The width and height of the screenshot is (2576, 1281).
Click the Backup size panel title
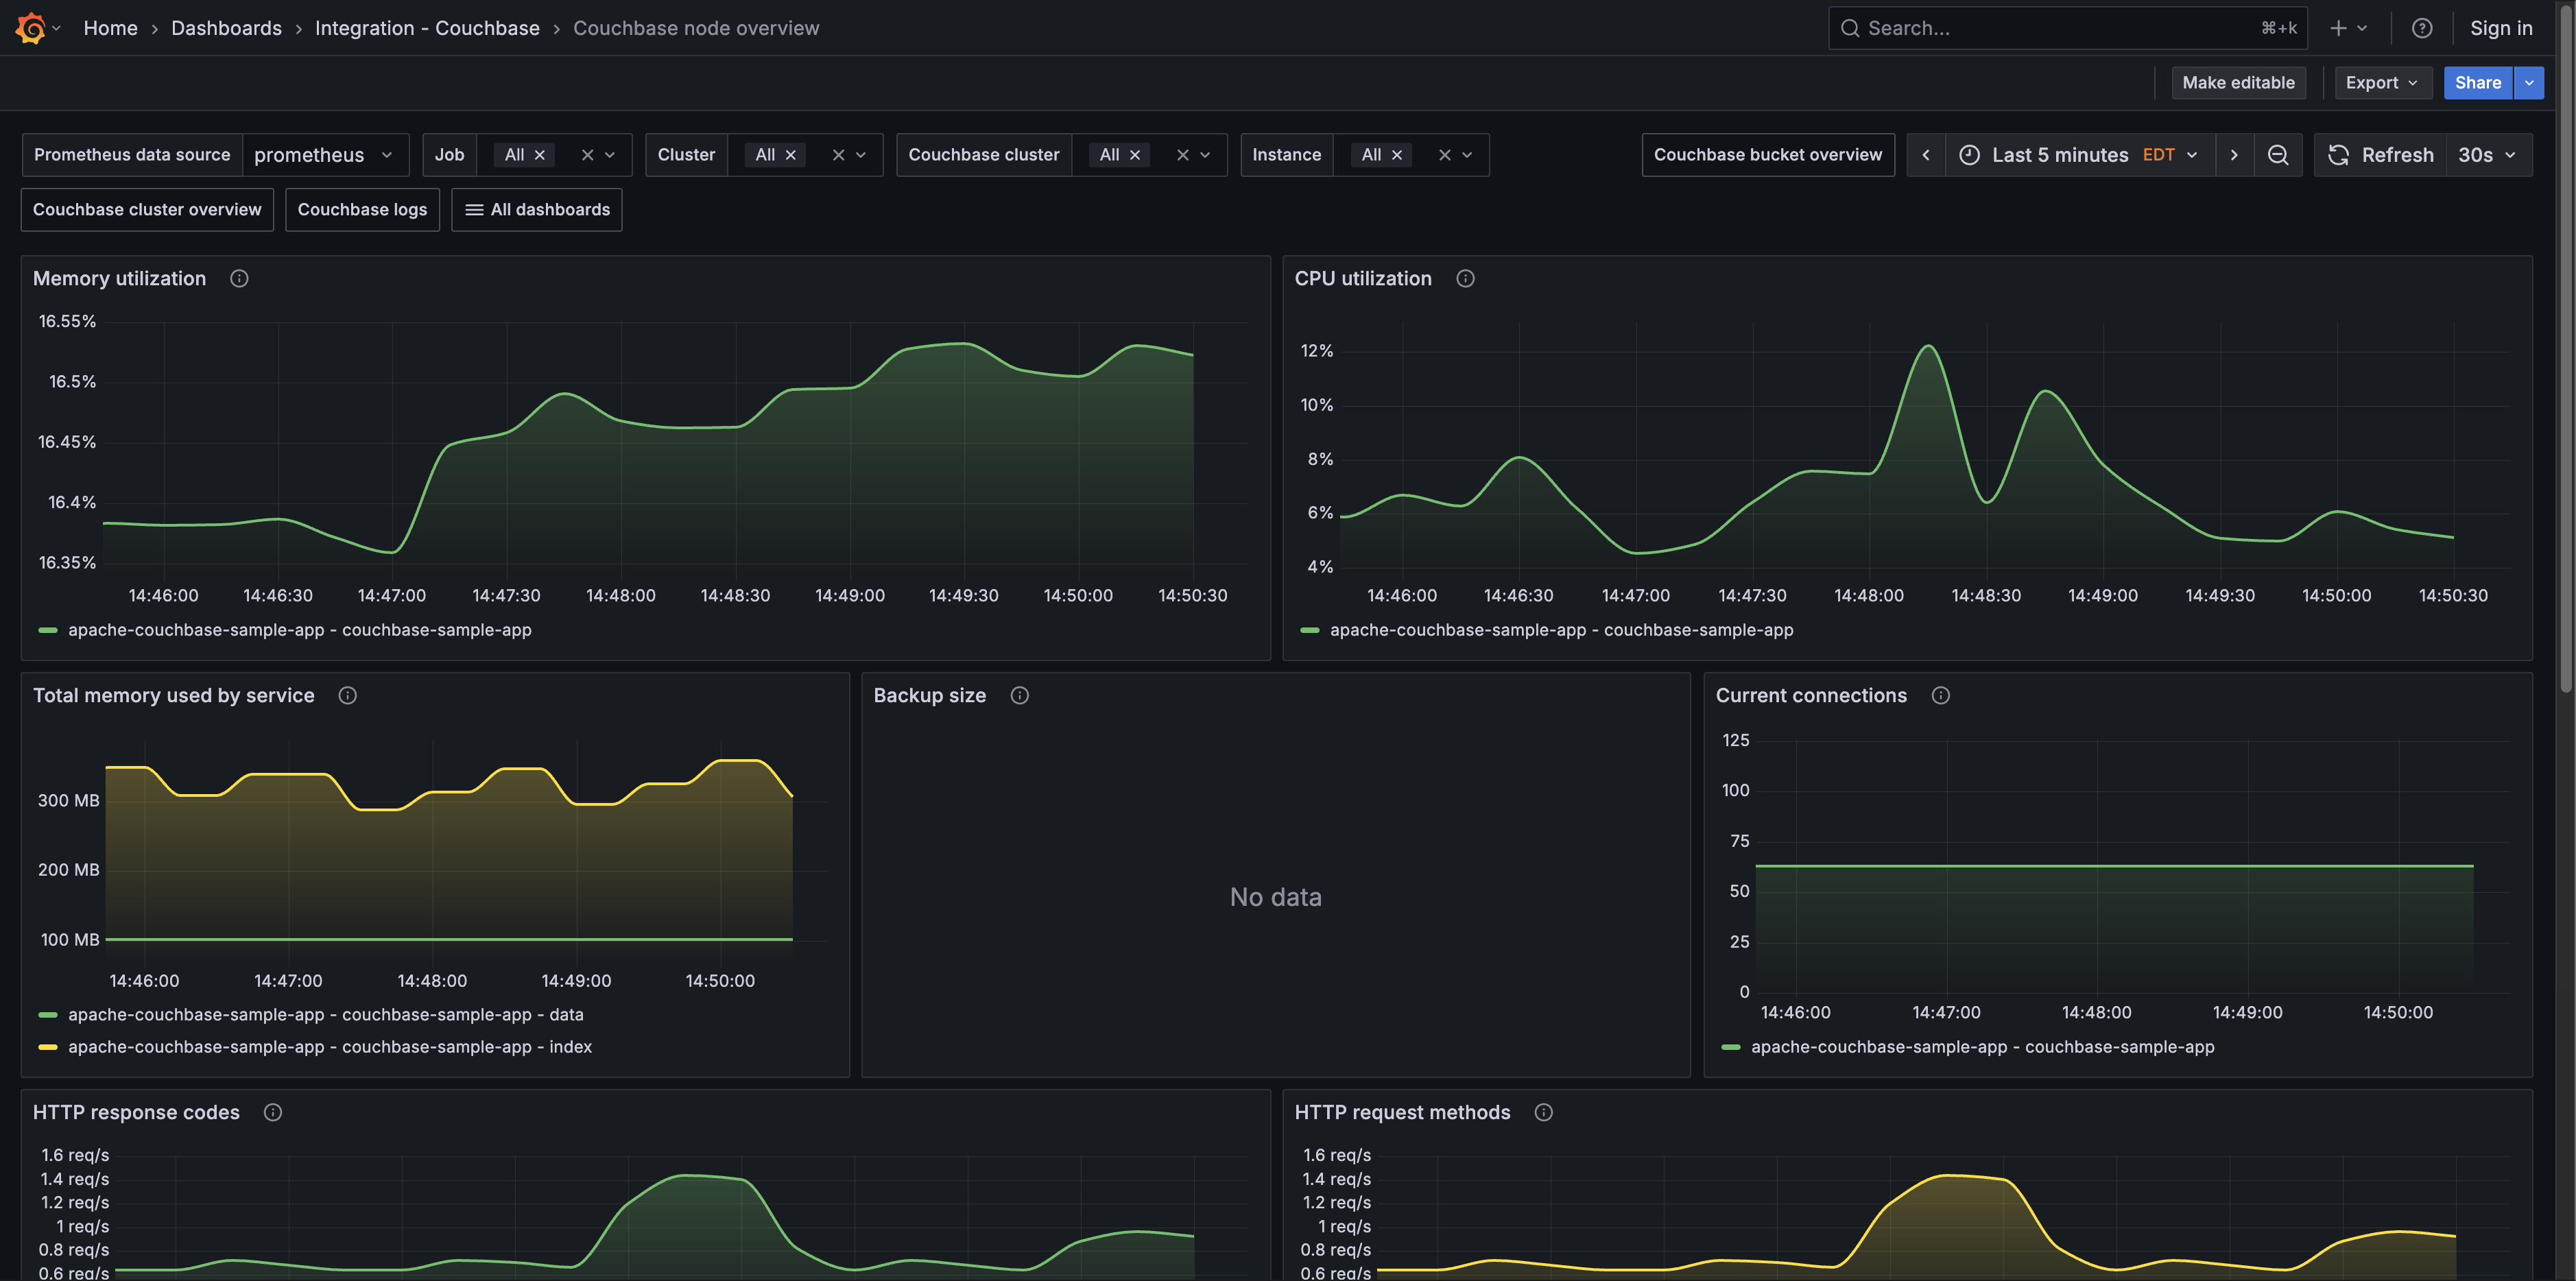pos(929,696)
